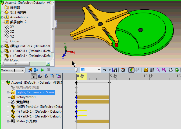Expand (固定) Part1<1> in motion tree
181x129 pixels.
(8, 107)
